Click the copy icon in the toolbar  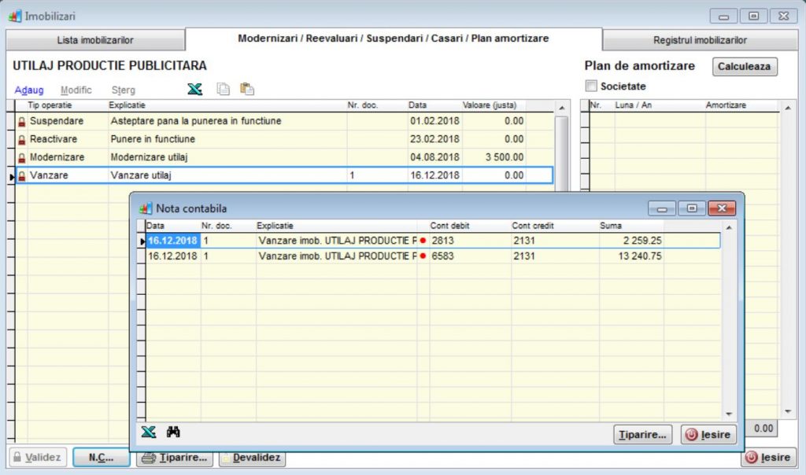224,88
